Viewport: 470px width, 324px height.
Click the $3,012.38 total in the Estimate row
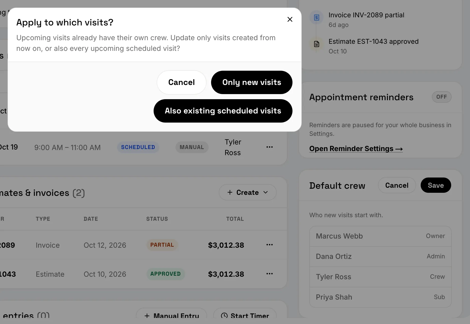click(x=226, y=274)
